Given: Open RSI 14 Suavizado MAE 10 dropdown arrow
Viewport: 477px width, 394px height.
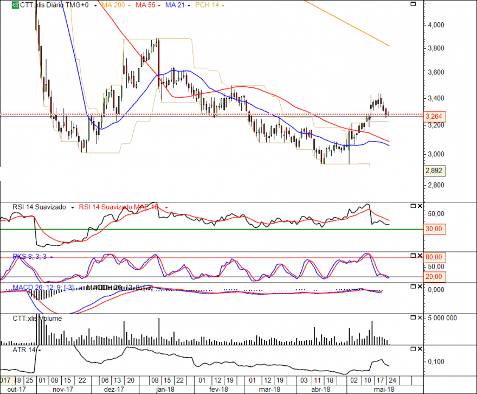Looking at the screenshot, I should [x=166, y=208].
